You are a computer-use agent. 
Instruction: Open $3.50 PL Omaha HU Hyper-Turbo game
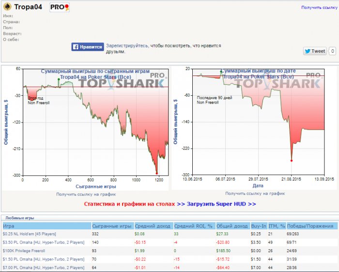pyautogui.click(x=44, y=242)
